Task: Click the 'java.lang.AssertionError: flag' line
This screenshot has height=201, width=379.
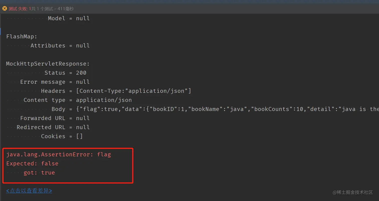Action: tap(59, 154)
